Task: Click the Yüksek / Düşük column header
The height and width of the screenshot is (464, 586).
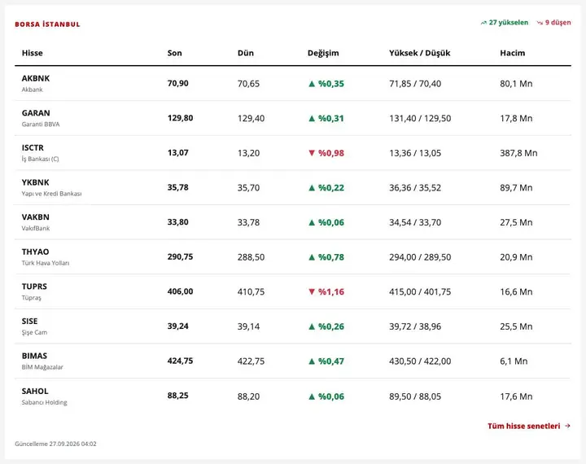Action: pos(420,53)
